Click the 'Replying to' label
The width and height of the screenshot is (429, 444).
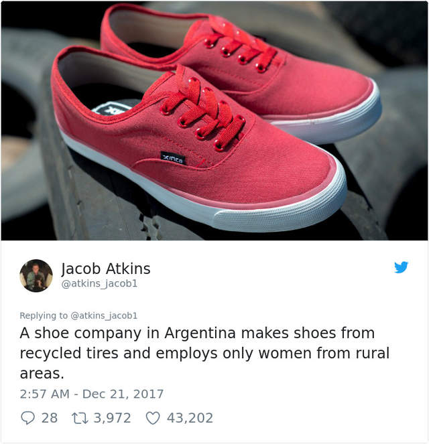tap(44, 315)
